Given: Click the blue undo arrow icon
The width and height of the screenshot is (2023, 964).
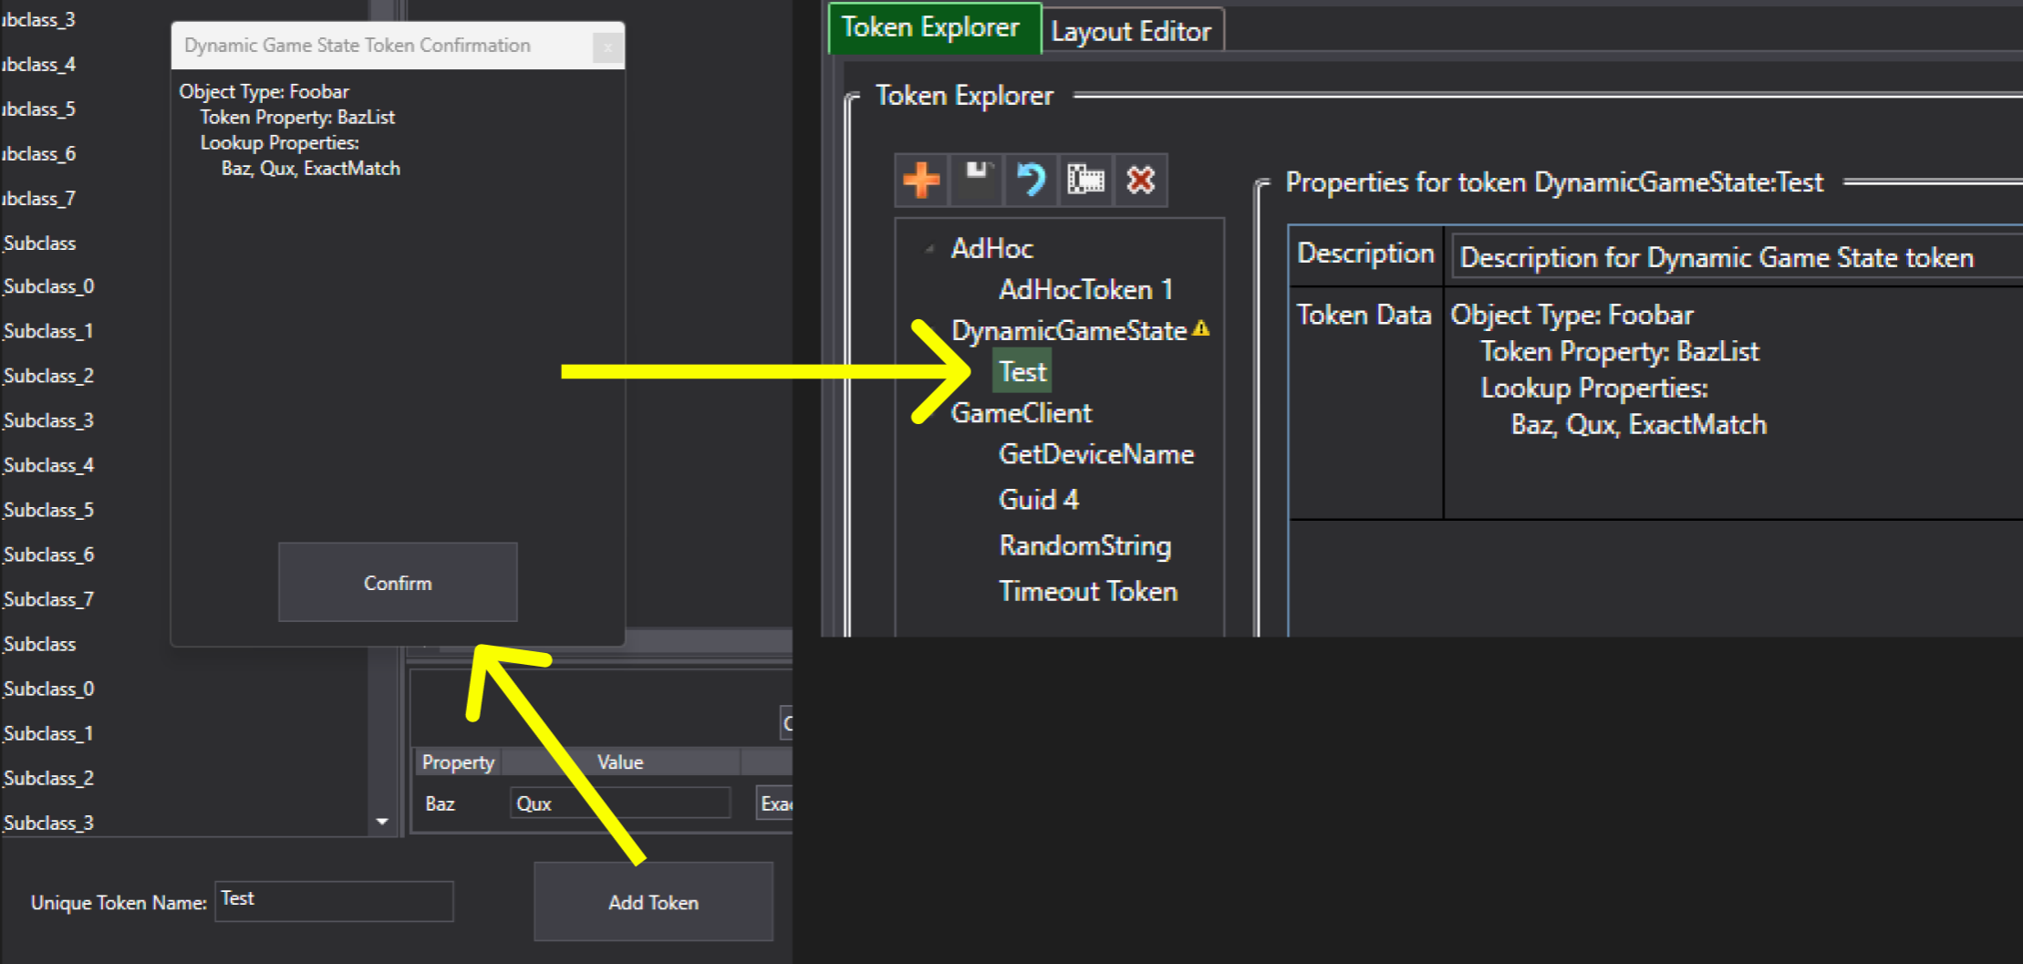Looking at the screenshot, I should (x=1032, y=180).
